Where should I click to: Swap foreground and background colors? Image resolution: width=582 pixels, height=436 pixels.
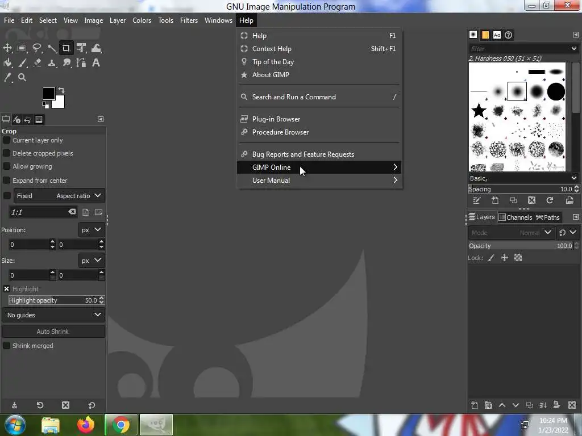[x=61, y=90]
